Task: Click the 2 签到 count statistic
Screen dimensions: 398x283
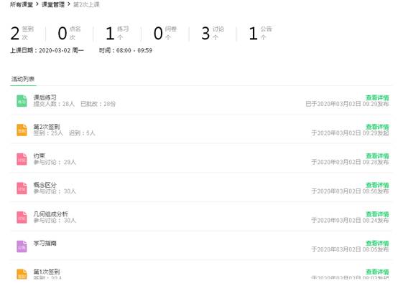Action: pos(22,33)
